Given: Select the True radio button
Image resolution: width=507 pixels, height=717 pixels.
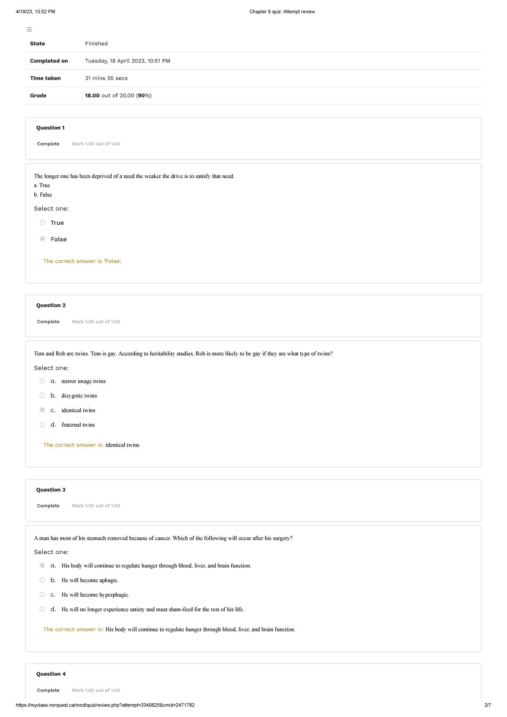Looking at the screenshot, I should 42,222.
